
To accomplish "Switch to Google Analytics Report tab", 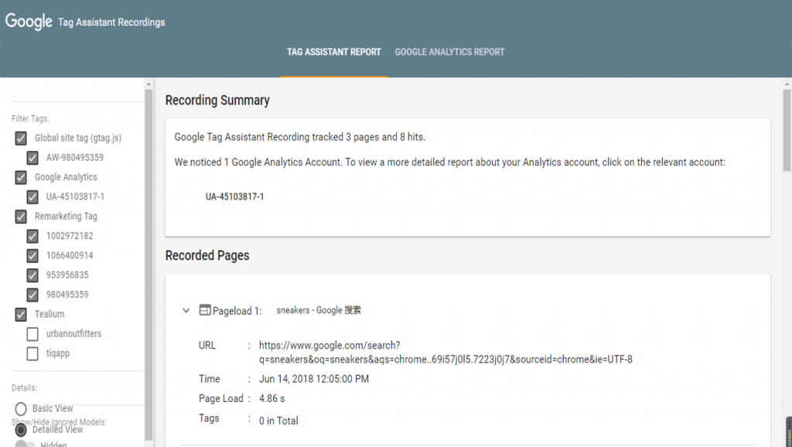I will 449,52.
